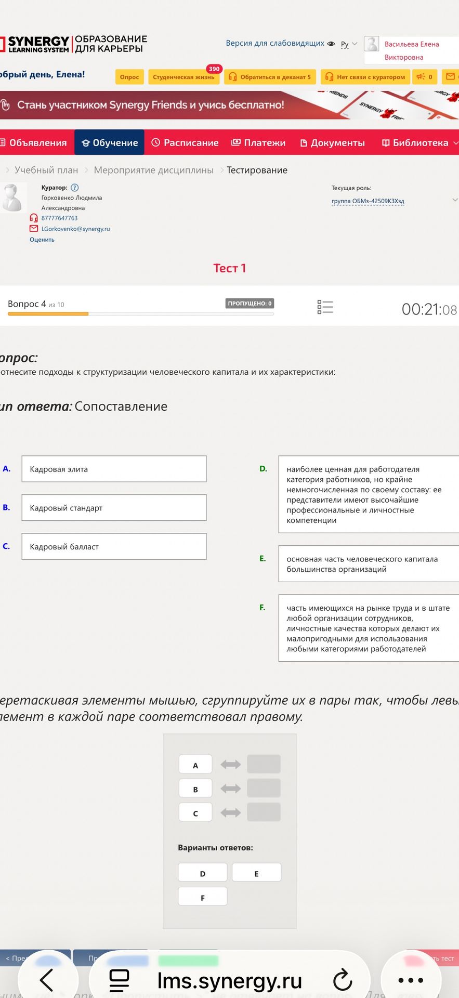Viewport: 459px width, 998px height.
Task: Expand the Библиотека menu chevron
Action: (456, 143)
